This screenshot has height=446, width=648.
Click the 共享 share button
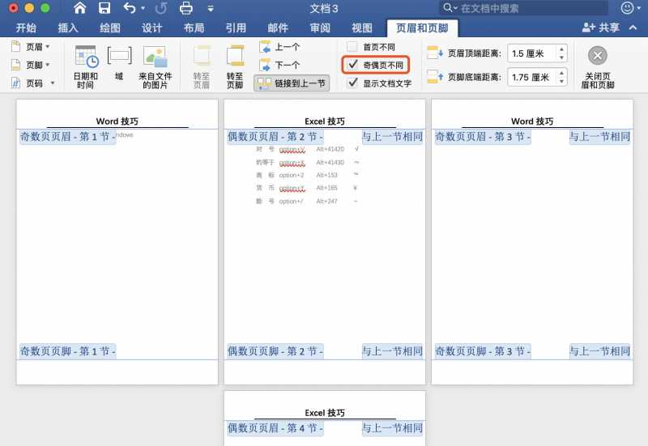tap(600, 28)
